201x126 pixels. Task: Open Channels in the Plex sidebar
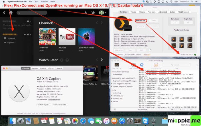(x=10, y=38)
